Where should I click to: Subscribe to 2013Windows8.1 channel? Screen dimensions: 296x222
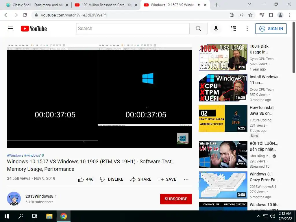tap(176, 199)
